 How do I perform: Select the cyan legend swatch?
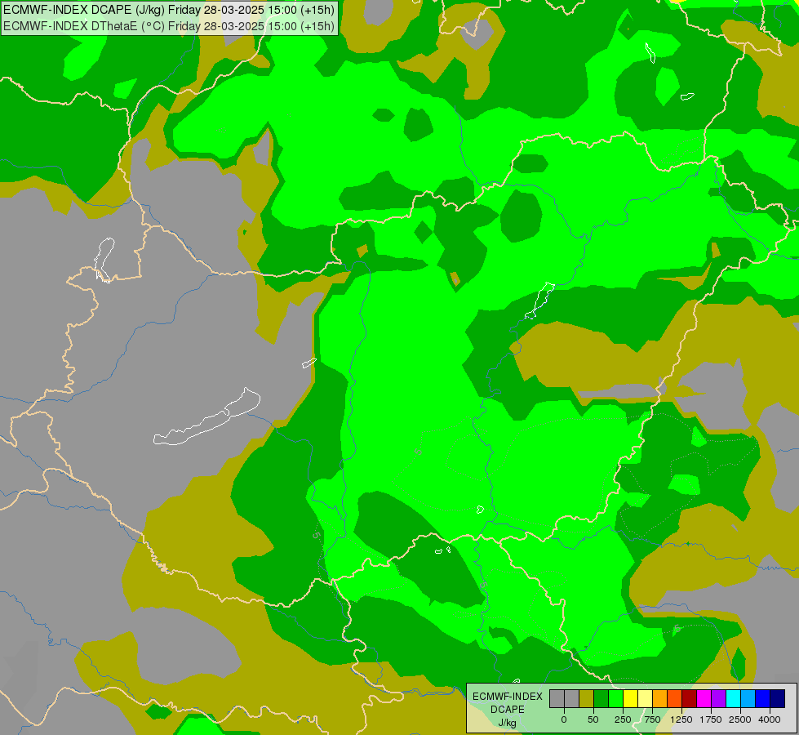733,698
